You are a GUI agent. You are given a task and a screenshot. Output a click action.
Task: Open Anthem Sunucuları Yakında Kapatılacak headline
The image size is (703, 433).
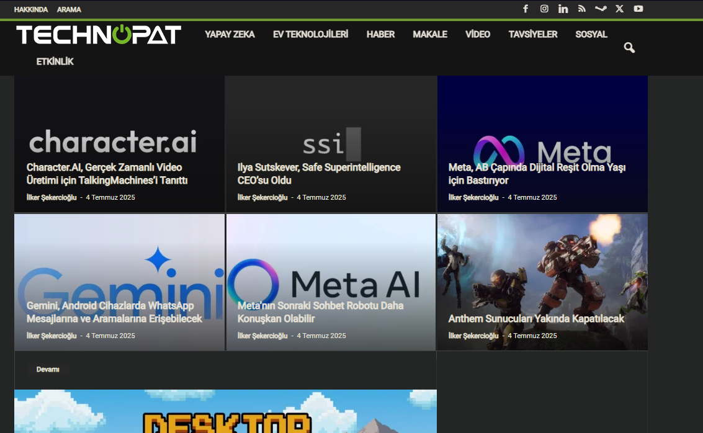[x=535, y=319]
